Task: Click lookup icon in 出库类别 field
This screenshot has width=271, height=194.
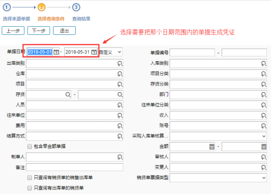Action: tap(120, 63)
